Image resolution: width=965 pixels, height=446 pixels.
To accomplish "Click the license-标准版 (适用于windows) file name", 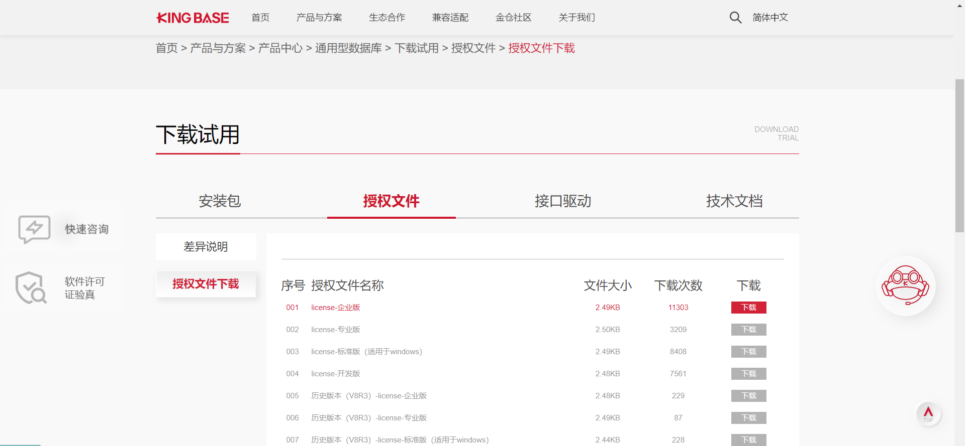I will coord(367,352).
